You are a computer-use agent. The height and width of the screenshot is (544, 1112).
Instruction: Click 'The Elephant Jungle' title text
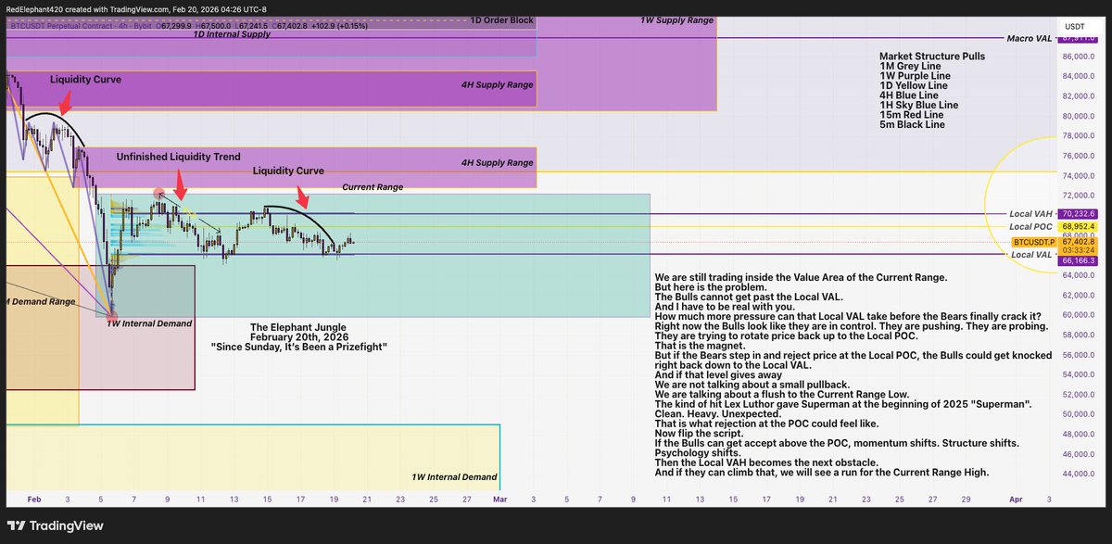(x=300, y=327)
